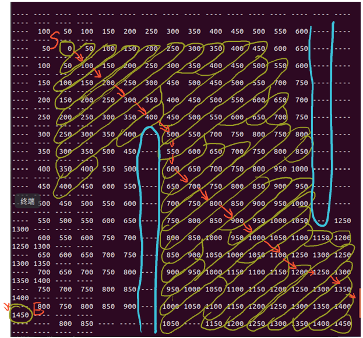Click 1000 in the row starting 400 350 400
This screenshot has height=338, width=363.
[299, 169]
